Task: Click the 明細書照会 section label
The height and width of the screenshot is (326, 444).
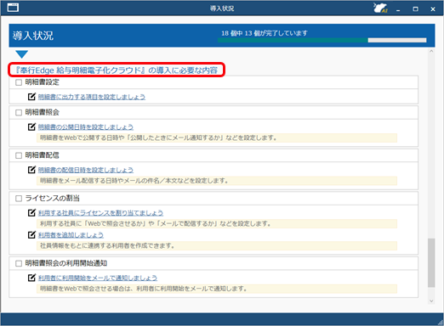Action: click(42, 112)
